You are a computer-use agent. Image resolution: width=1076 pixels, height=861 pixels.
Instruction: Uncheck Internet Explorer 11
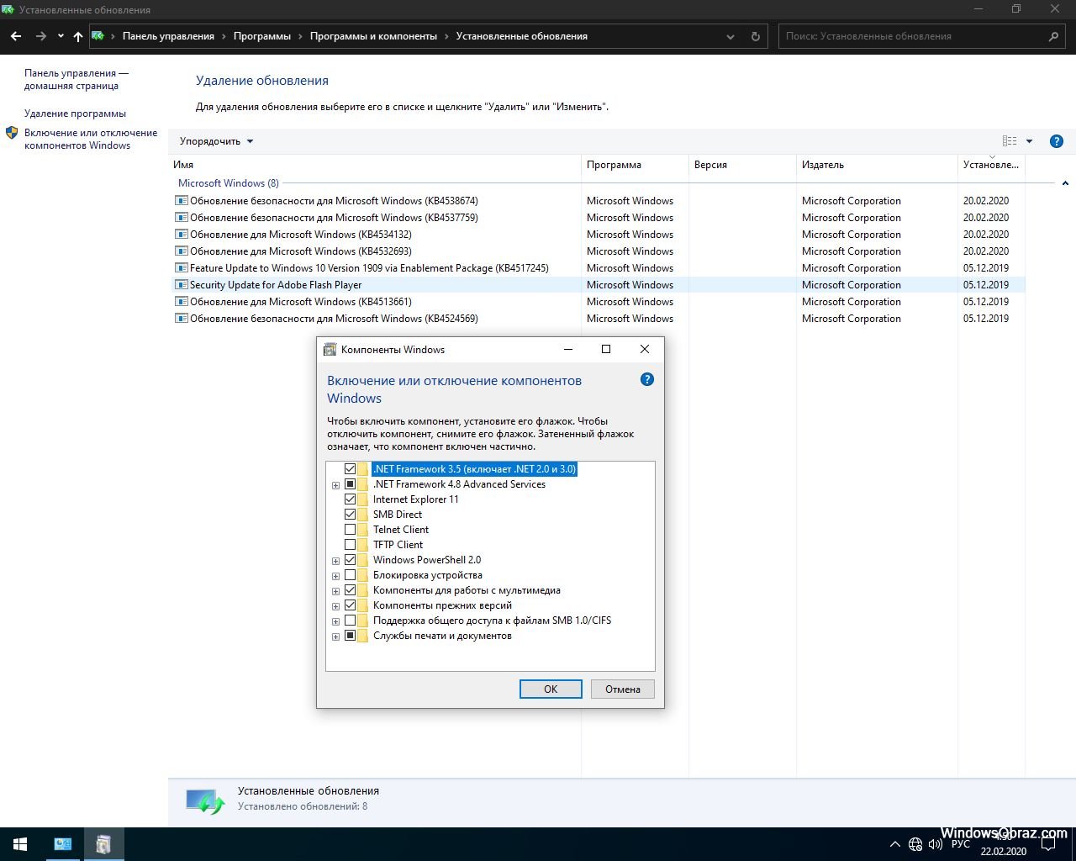click(x=351, y=499)
